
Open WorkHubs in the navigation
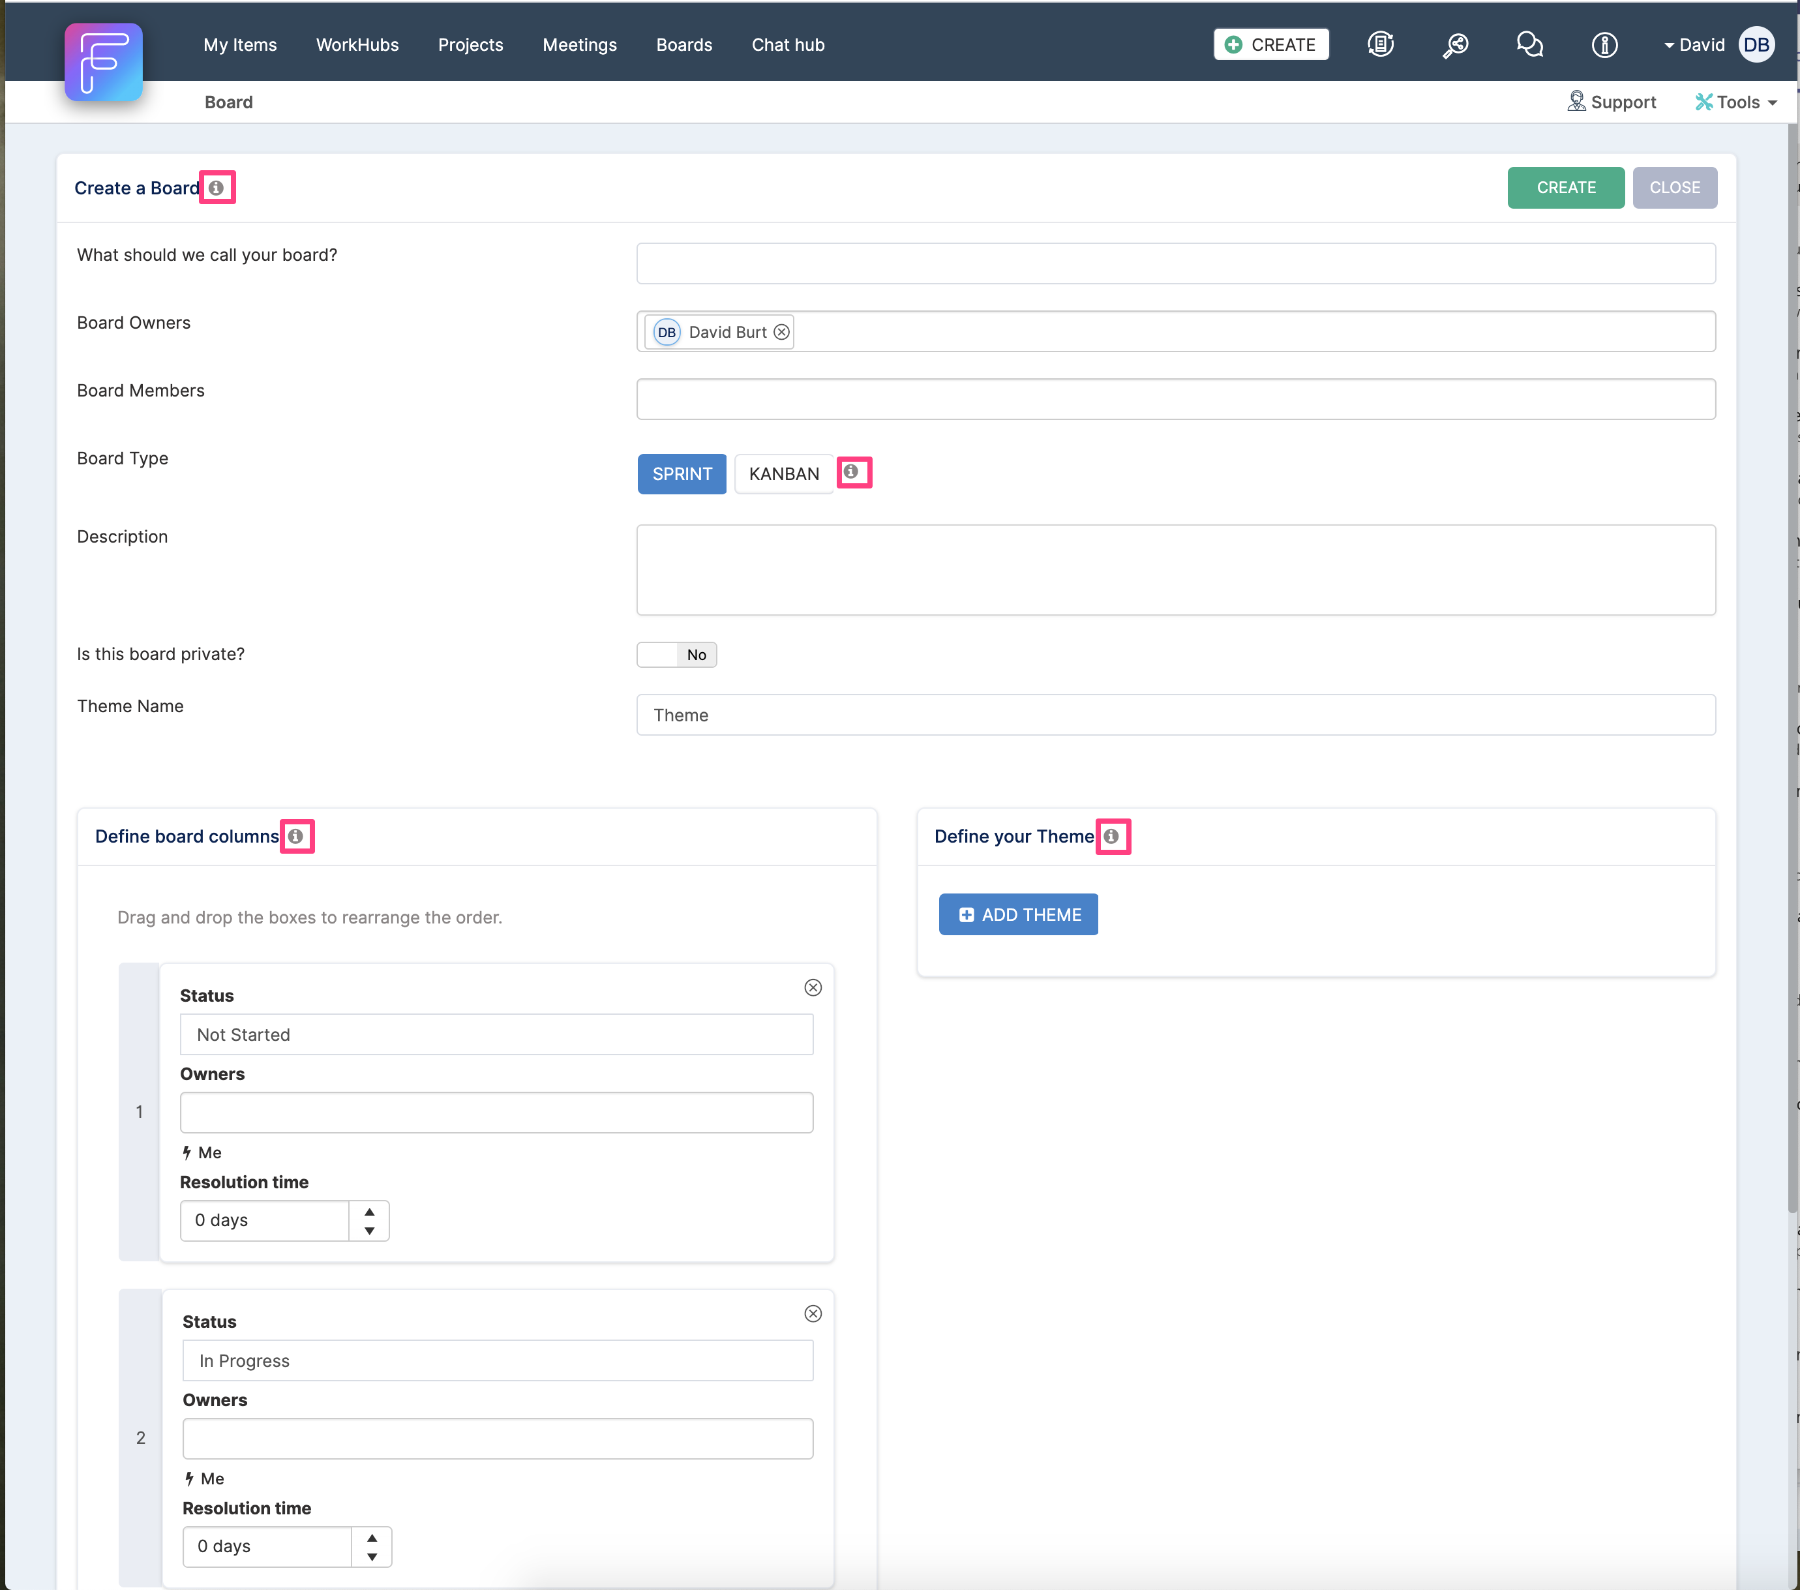[x=357, y=45]
